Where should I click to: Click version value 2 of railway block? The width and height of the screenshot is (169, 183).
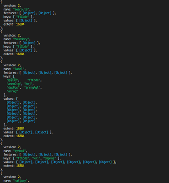[19, 177]
